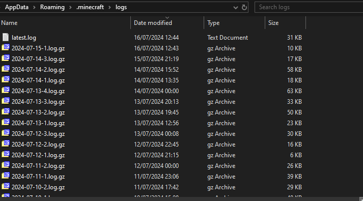Select file 2024-07-14-2.log.gz
The width and height of the screenshot is (363, 201).
click(38, 70)
